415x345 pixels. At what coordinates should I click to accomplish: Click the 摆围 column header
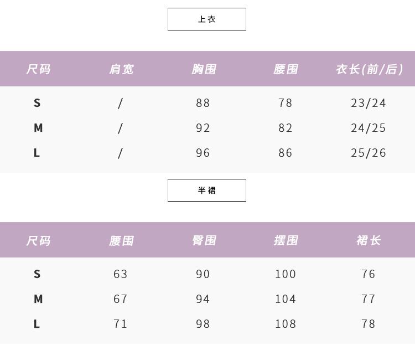[x=286, y=240]
